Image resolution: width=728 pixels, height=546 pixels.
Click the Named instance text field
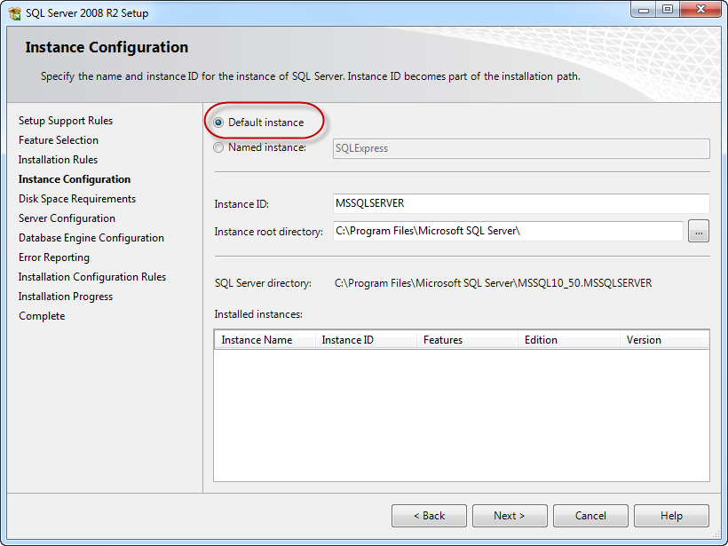[521, 148]
